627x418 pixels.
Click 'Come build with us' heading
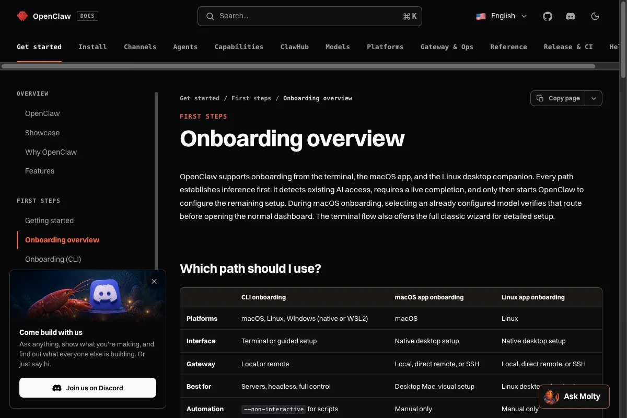pos(51,332)
